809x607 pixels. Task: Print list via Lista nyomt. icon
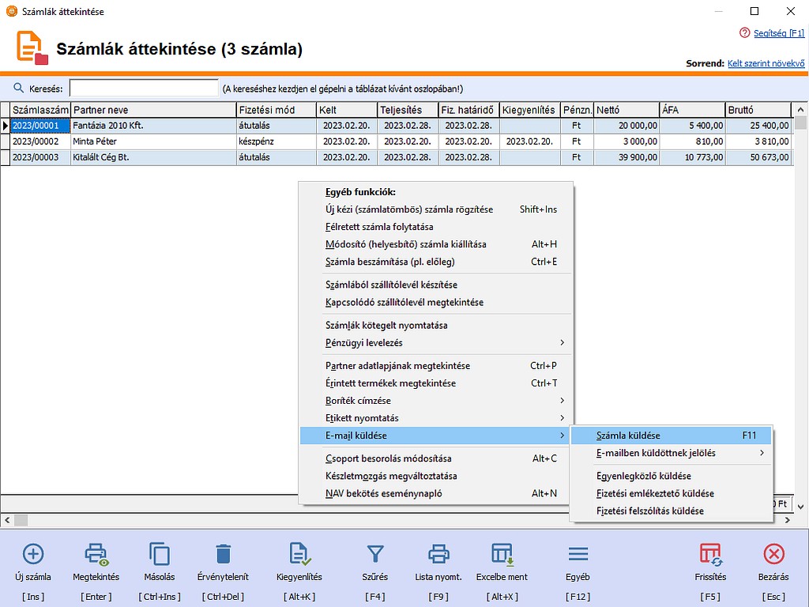pyautogui.click(x=438, y=554)
